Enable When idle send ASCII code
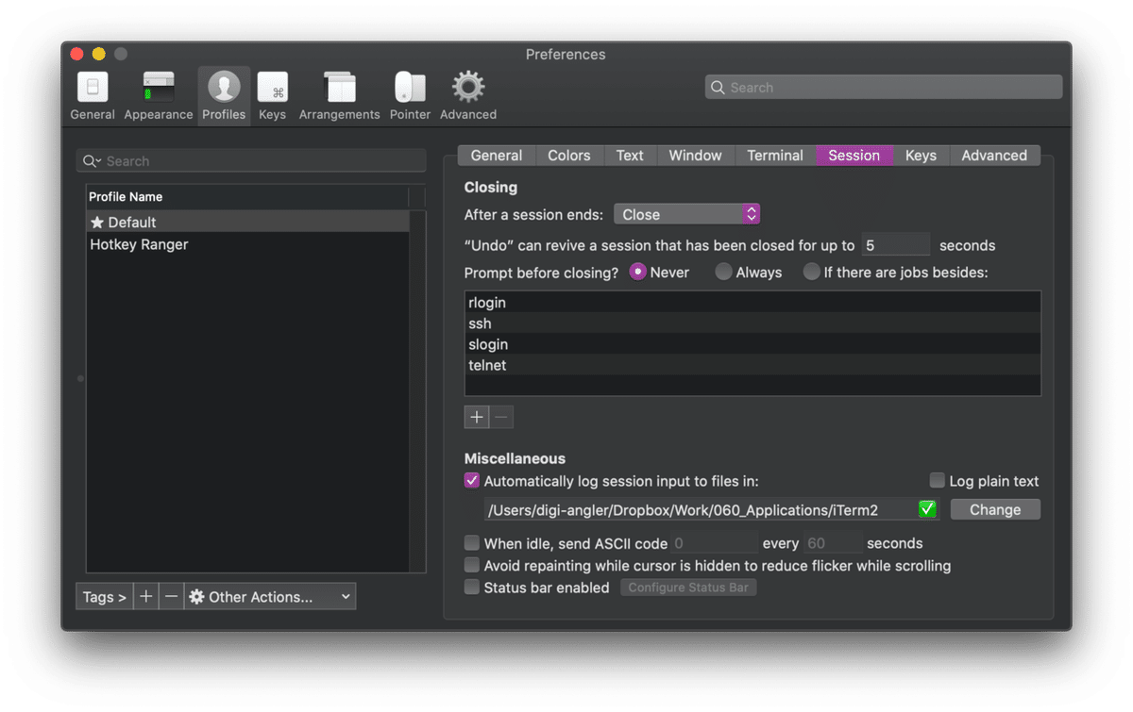1133x712 pixels. click(472, 543)
